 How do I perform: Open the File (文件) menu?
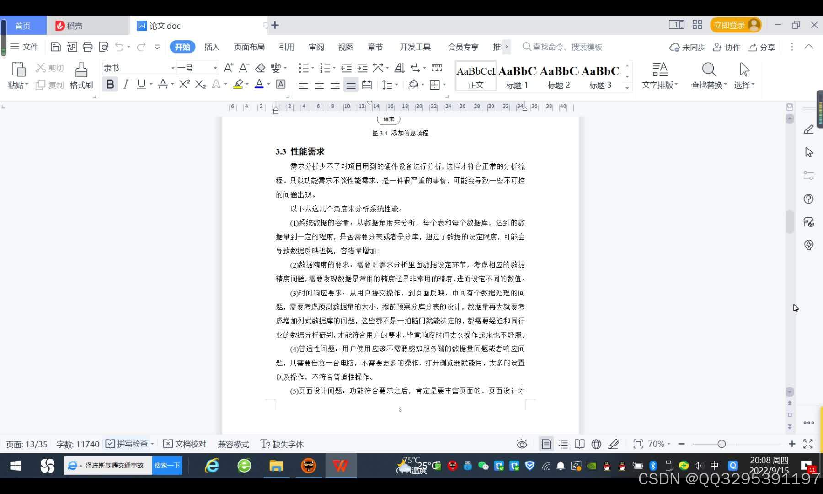[x=24, y=47]
